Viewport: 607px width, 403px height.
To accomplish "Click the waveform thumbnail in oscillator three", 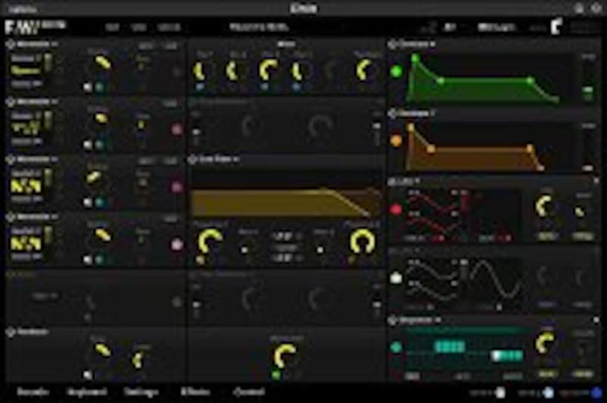I will [x=26, y=186].
